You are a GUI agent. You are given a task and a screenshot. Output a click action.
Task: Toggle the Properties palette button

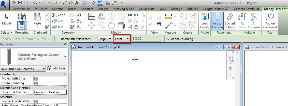(22, 25)
